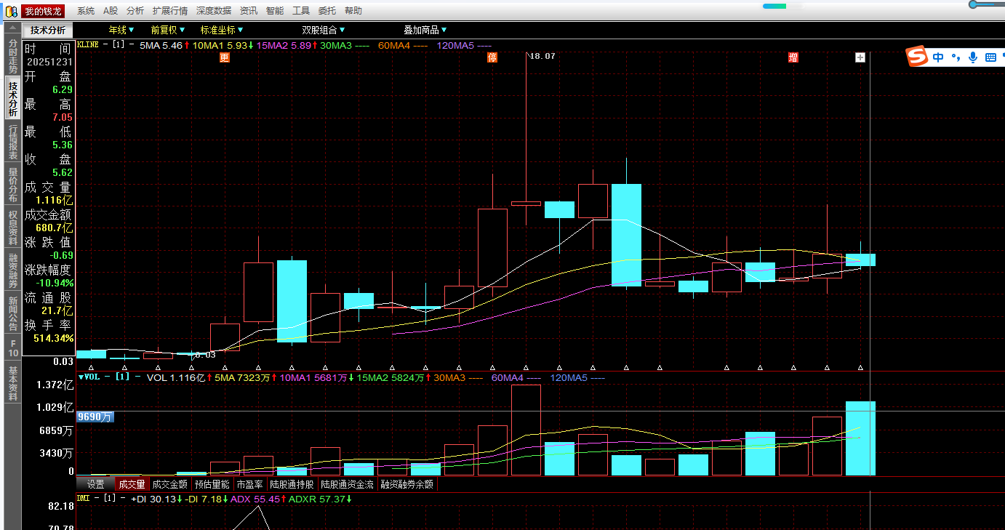The width and height of the screenshot is (1005, 530).
Task: Click the microphone icon in Sogou bar
Action: [973, 57]
